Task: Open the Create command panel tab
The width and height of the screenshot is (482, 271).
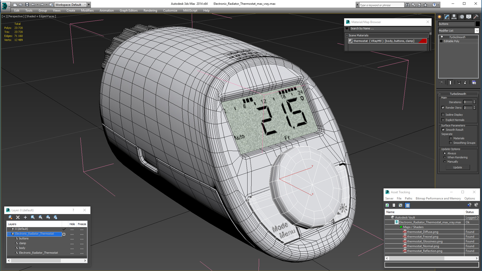Action: [x=440, y=17]
